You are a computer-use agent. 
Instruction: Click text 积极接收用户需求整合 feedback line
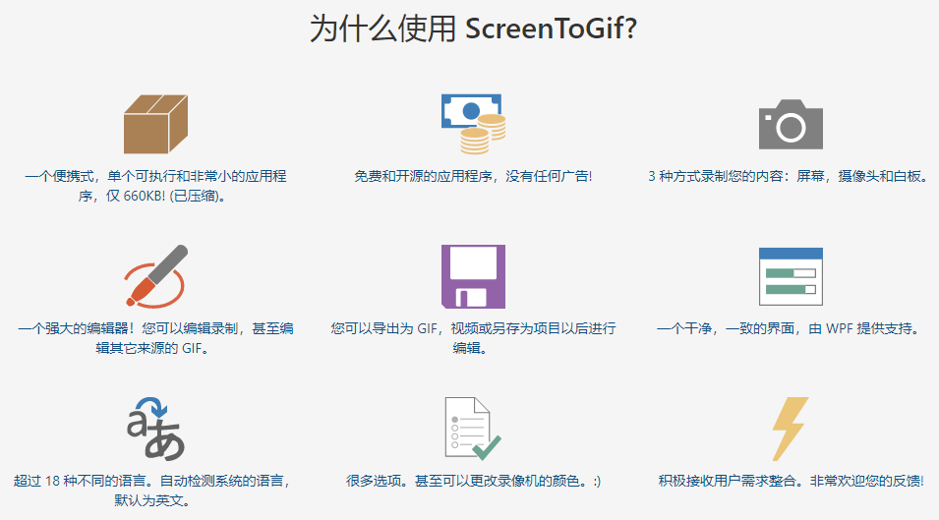(791, 481)
